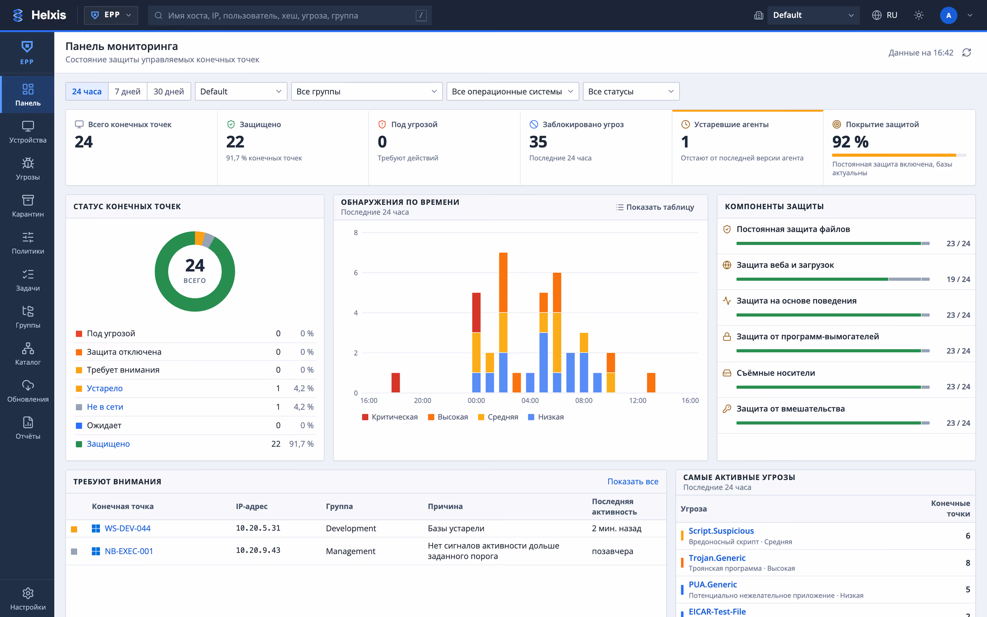Click the Не в сети status link
The height and width of the screenshot is (617, 987).
pos(105,406)
